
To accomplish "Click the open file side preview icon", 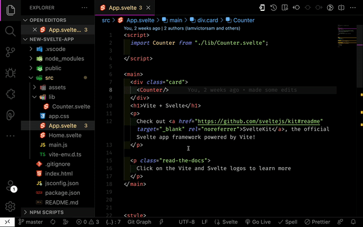I will [x=285, y=8].
